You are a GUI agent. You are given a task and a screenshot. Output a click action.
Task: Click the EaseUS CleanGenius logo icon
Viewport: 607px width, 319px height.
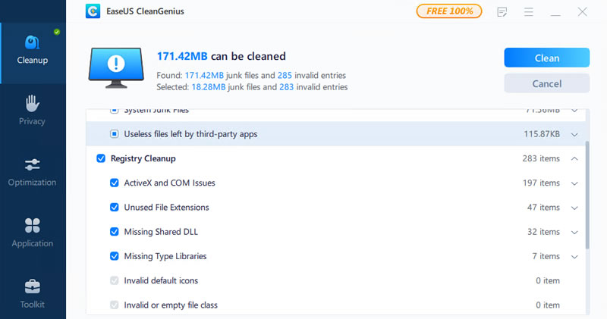click(x=93, y=11)
